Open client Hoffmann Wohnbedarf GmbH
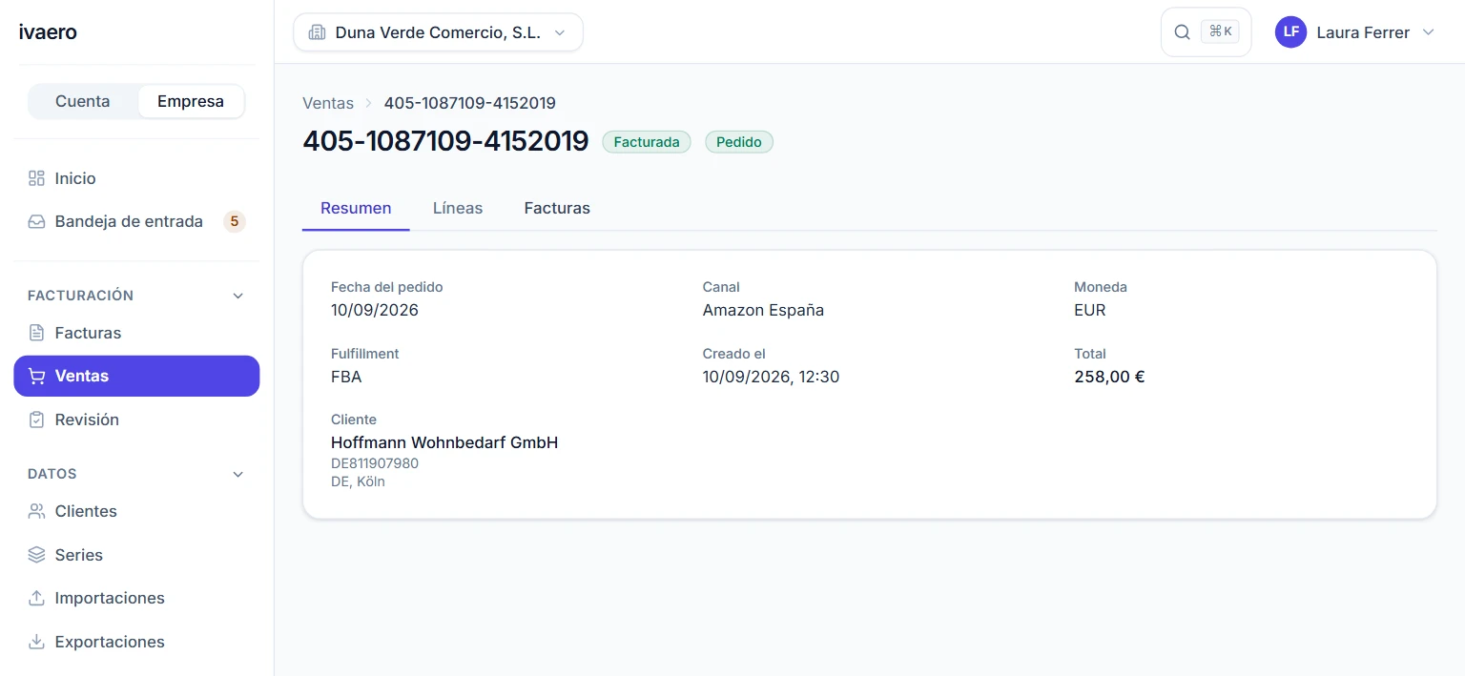Screen dimensions: 1465x676 tap(444, 442)
